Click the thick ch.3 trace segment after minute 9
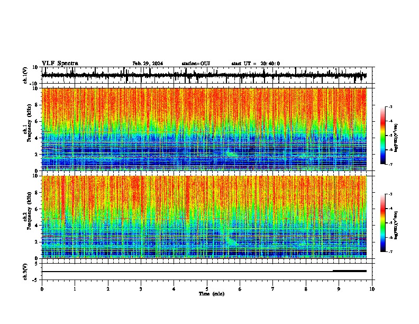 350,271
